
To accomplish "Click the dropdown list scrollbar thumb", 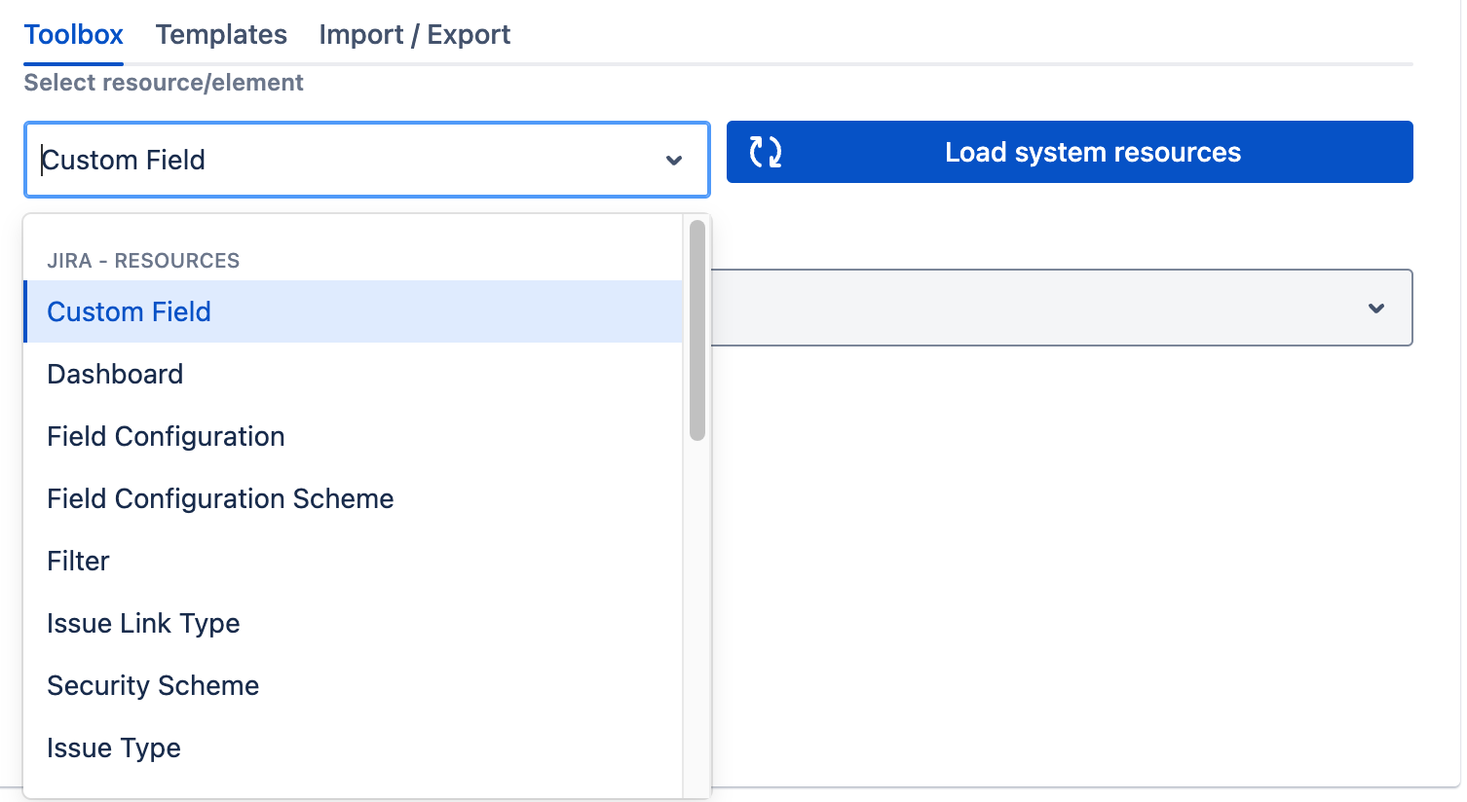I will coord(696,331).
